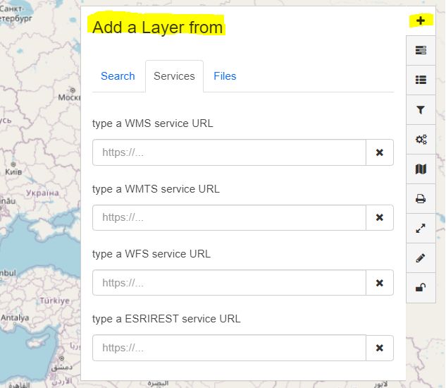This screenshot has width=446, height=388.
Task: Open the legend list icon
Action: click(421, 80)
